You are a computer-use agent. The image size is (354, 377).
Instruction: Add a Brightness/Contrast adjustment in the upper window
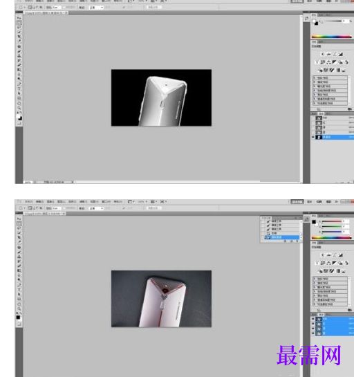point(322,54)
